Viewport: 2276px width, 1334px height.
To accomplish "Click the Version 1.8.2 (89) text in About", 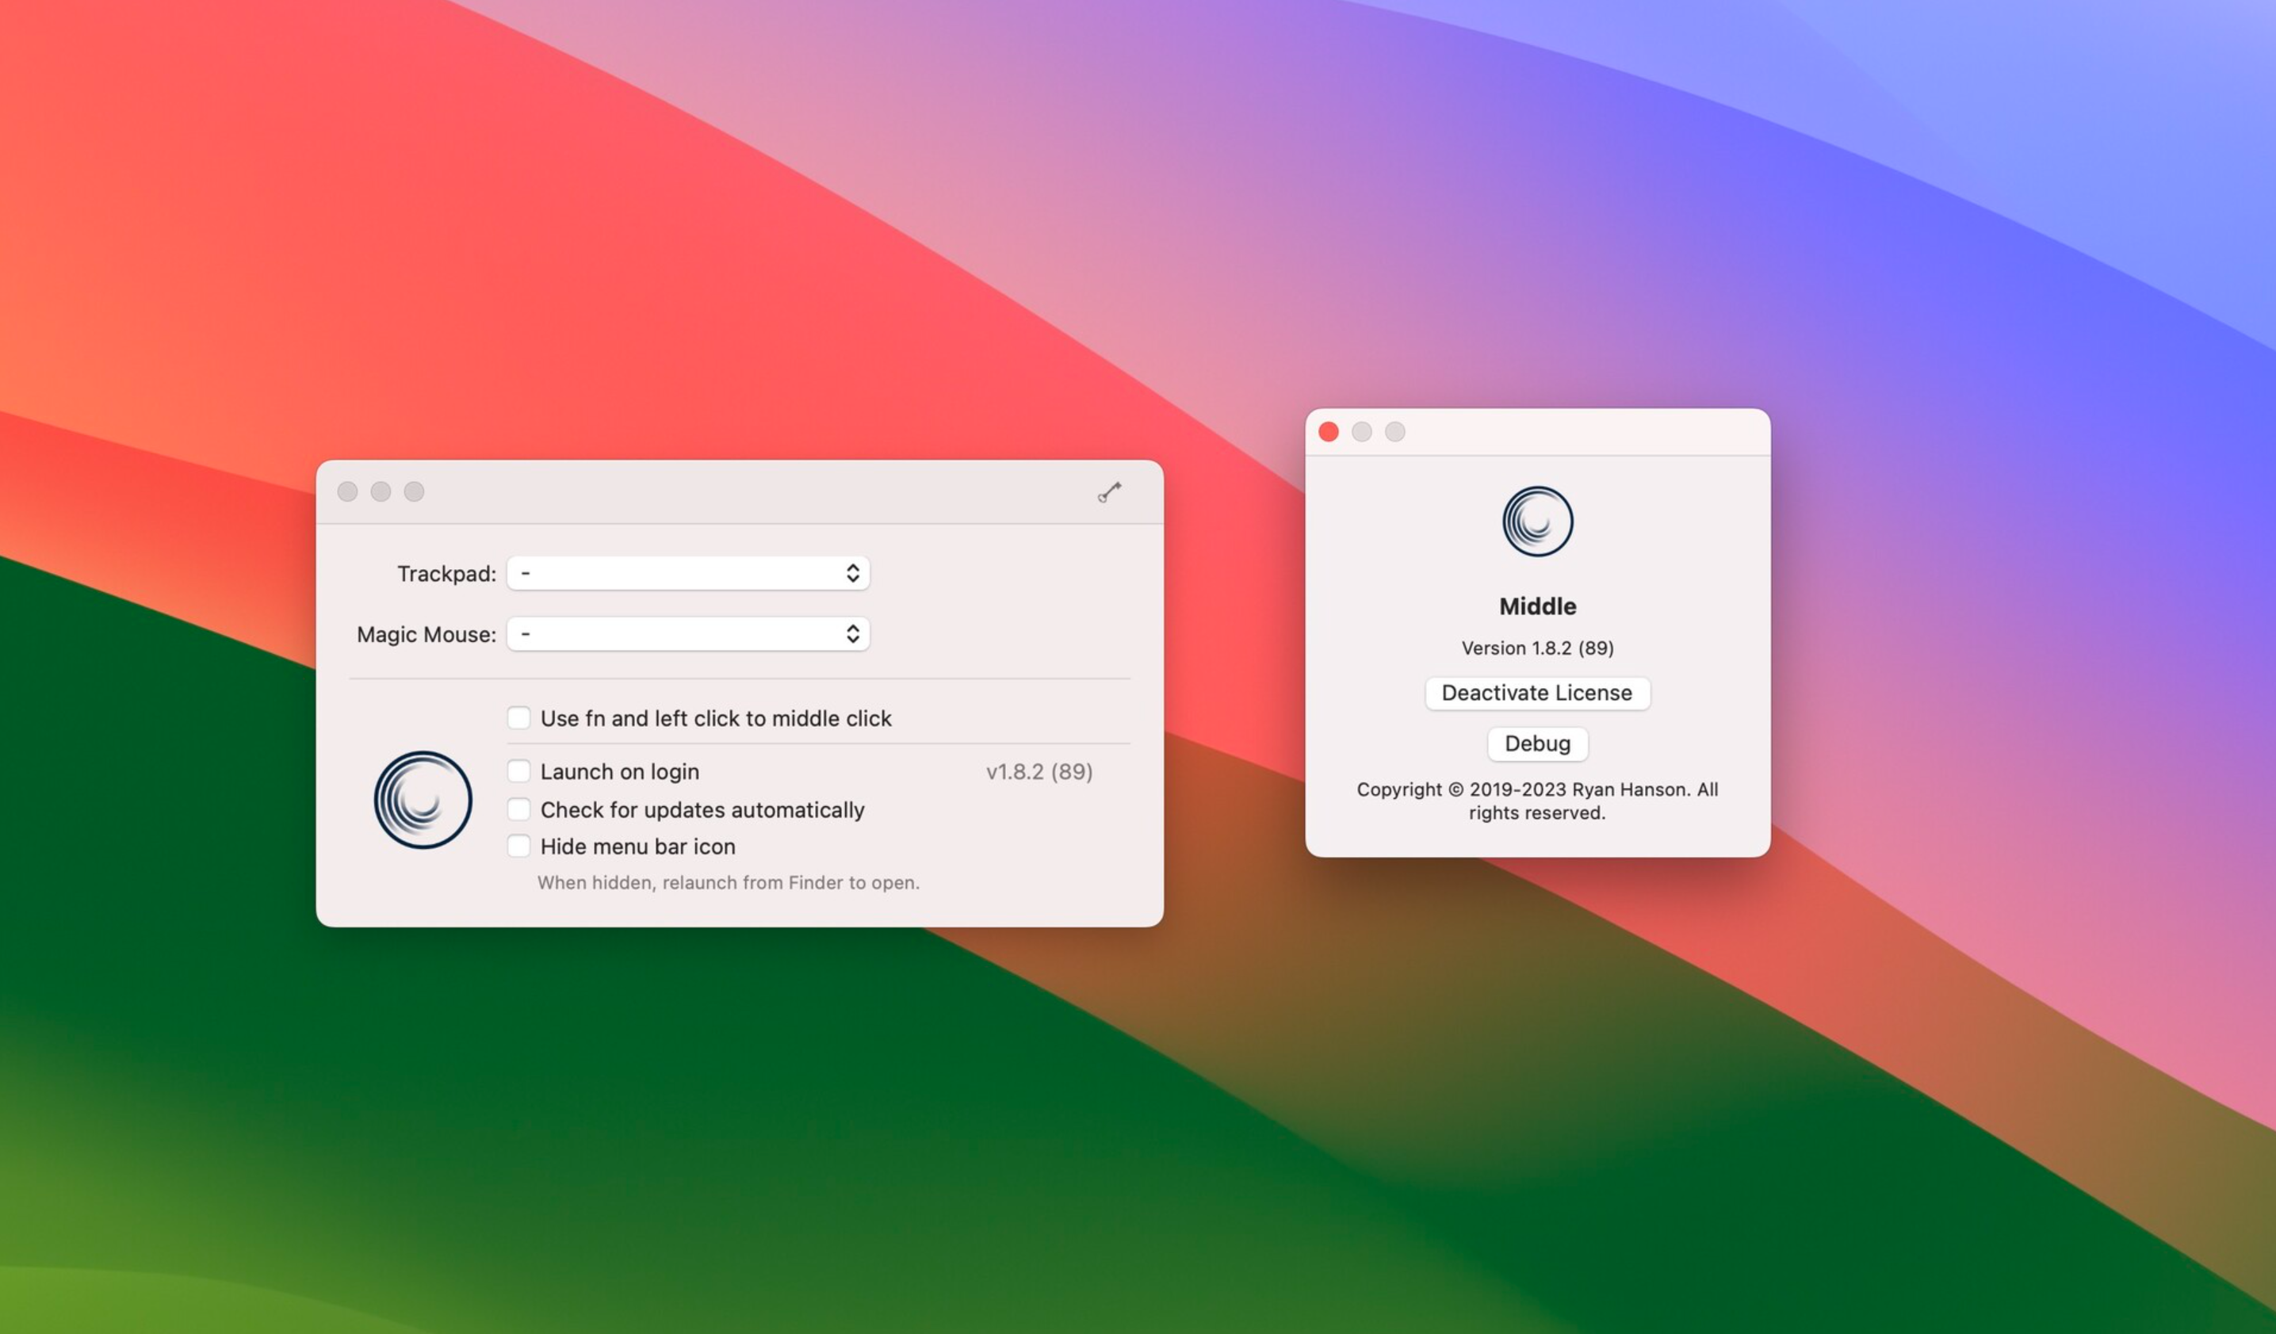I will pos(1537,648).
